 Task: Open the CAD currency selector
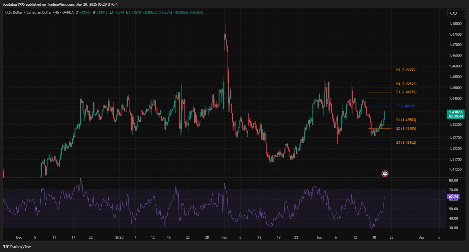click(453, 13)
